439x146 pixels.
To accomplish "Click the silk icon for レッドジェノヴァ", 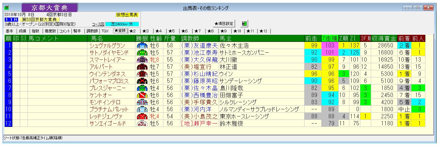I will coord(142,116).
